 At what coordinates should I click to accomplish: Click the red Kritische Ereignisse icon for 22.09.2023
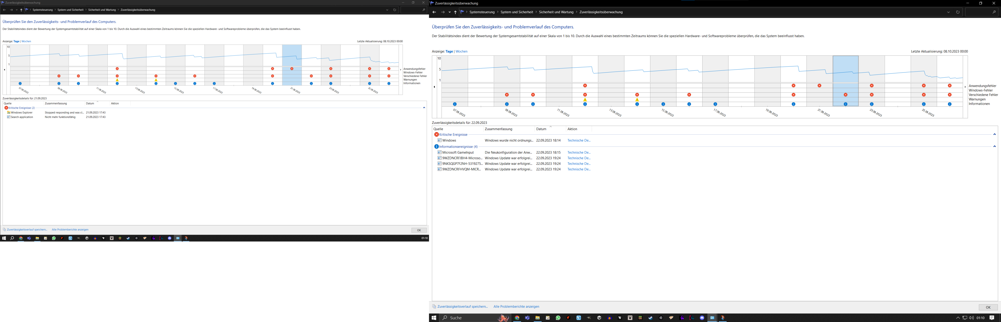tap(436, 135)
